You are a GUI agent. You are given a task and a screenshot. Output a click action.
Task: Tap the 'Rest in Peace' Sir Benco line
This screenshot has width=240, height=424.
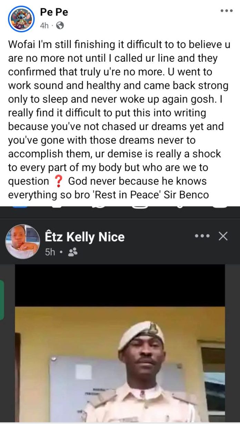click(x=108, y=194)
